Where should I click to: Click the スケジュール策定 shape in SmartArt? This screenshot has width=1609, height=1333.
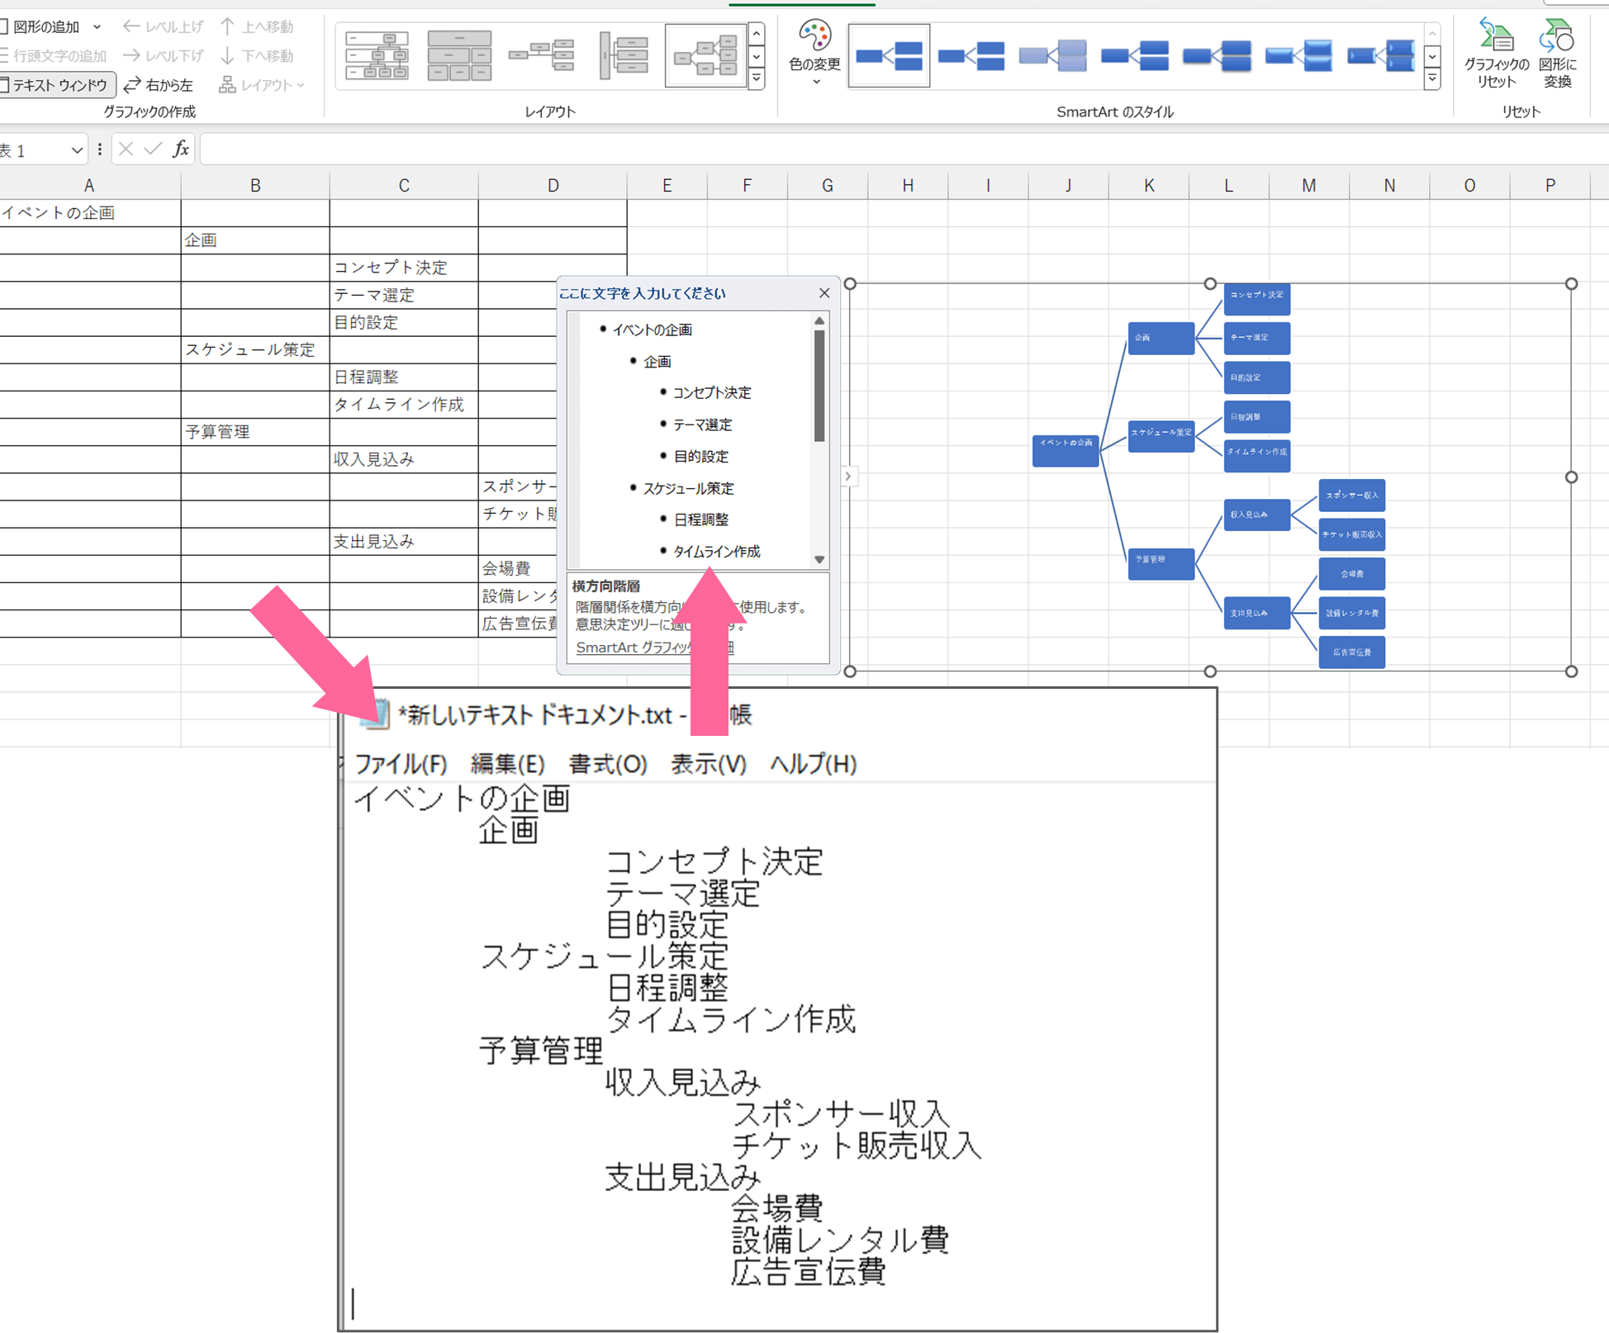[x=1161, y=435]
